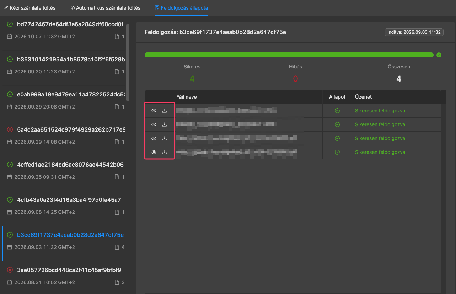Viewport: 456px width, 294px height.
Task: Click the eye icon in first file row
Action: [154, 111]
